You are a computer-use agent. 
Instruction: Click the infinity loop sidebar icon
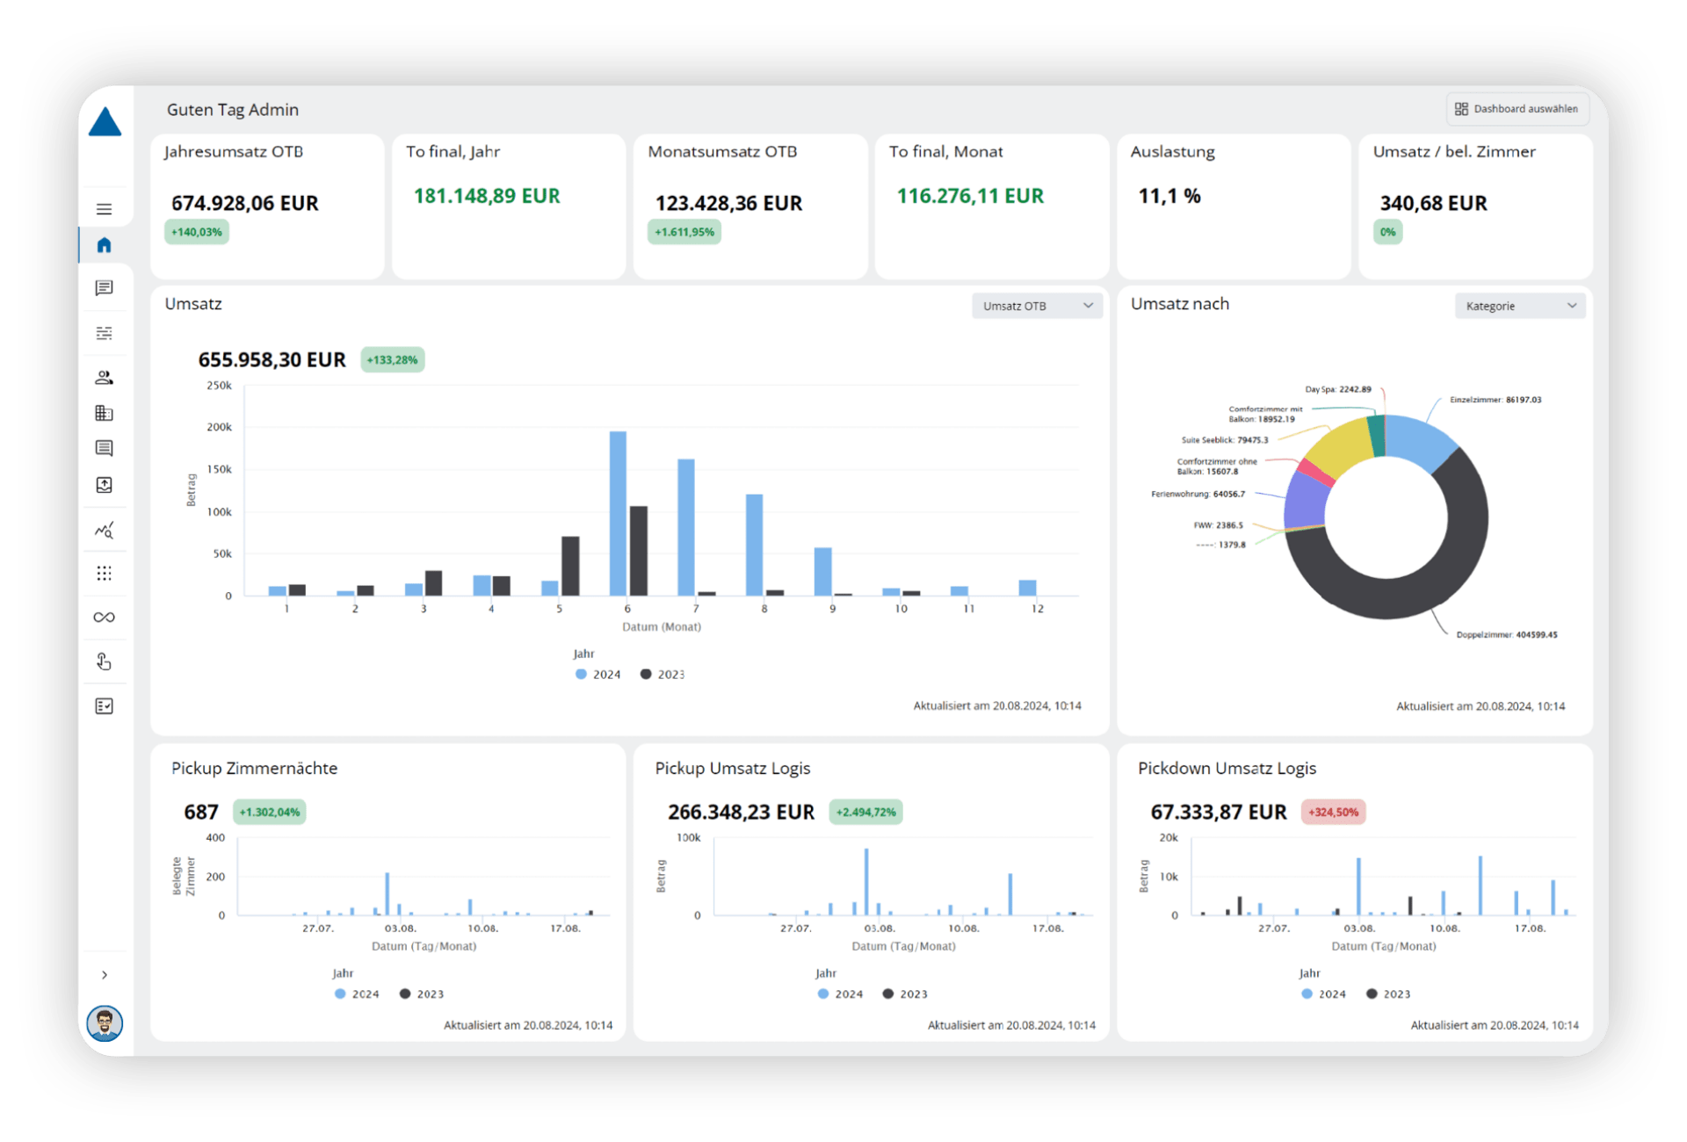(104, 618)
